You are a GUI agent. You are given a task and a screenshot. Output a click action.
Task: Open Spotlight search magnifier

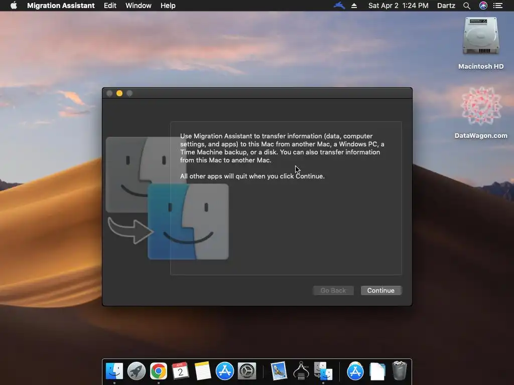467,6
